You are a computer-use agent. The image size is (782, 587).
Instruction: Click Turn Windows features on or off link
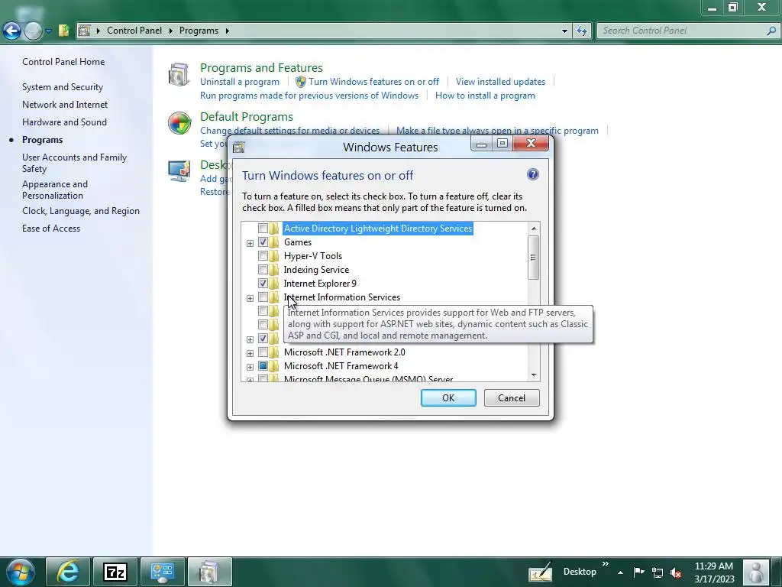click(373, 81)
